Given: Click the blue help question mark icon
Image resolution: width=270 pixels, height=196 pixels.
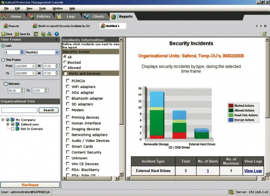Looking at the screenshot, I should [57, 34].
